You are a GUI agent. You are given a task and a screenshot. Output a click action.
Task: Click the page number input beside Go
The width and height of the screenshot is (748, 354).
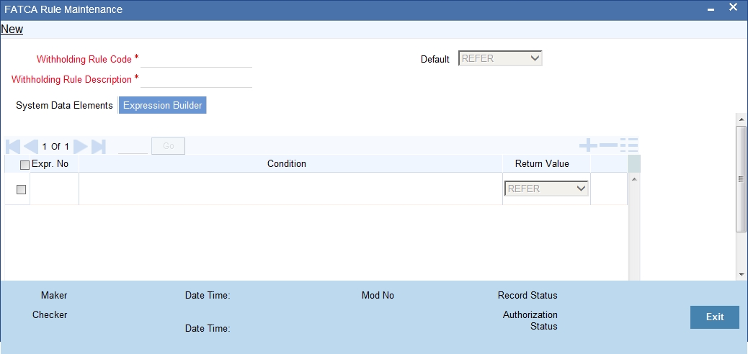[133, 146]
